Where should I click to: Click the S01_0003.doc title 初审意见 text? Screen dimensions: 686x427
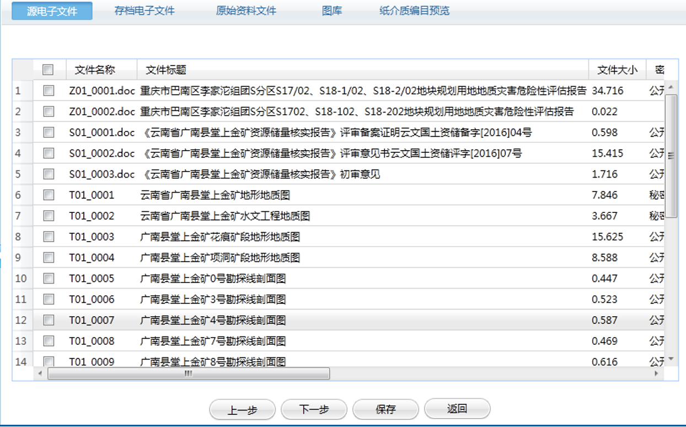tap(360, 174)
